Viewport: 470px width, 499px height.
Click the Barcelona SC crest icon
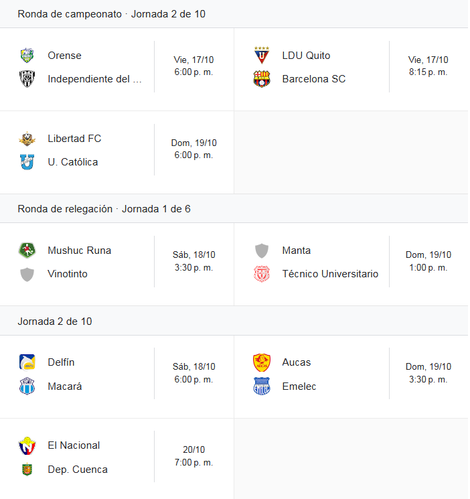tap(262, 79)
